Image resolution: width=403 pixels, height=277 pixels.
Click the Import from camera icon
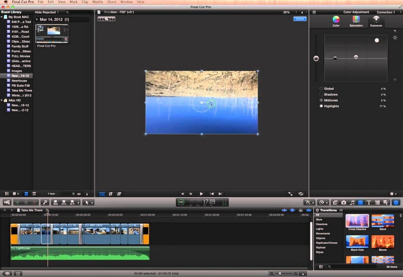[x=7, y=203]
